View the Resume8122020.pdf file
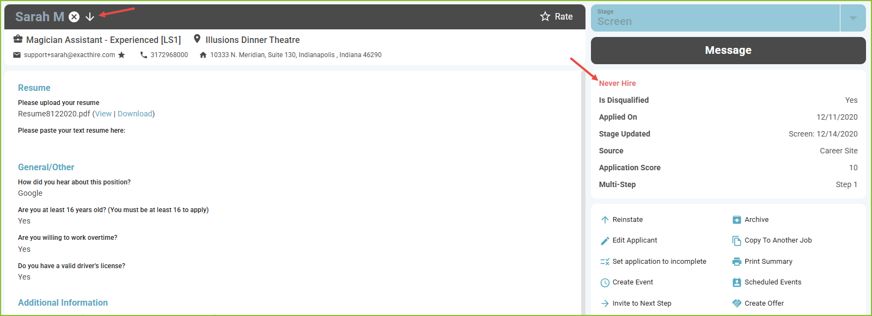The height and width of the screenshot is (316, 872). coord(103,114)
